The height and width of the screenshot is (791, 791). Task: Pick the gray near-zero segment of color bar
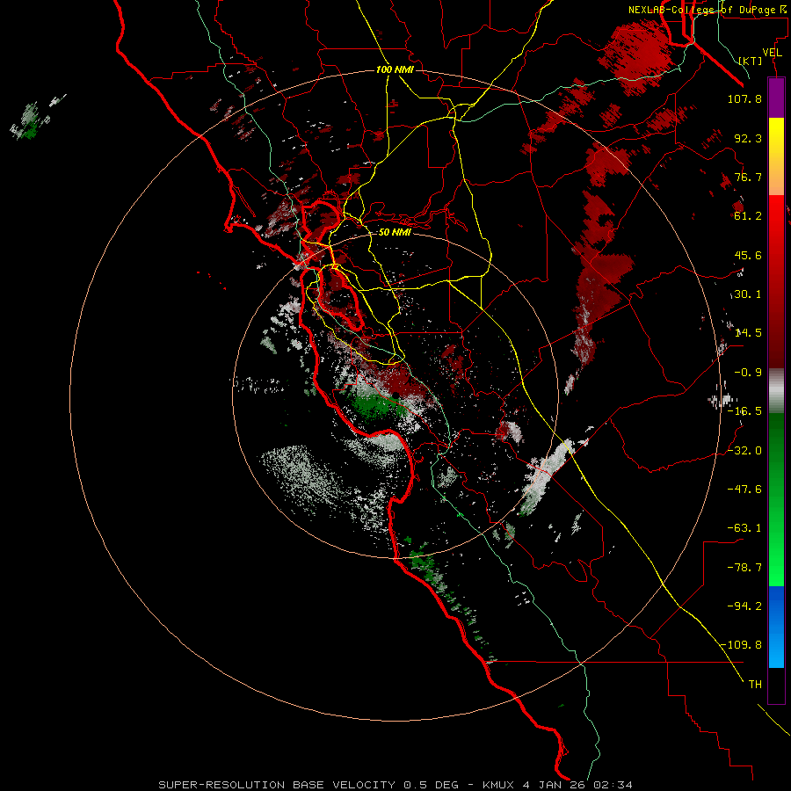click(776, 391)
